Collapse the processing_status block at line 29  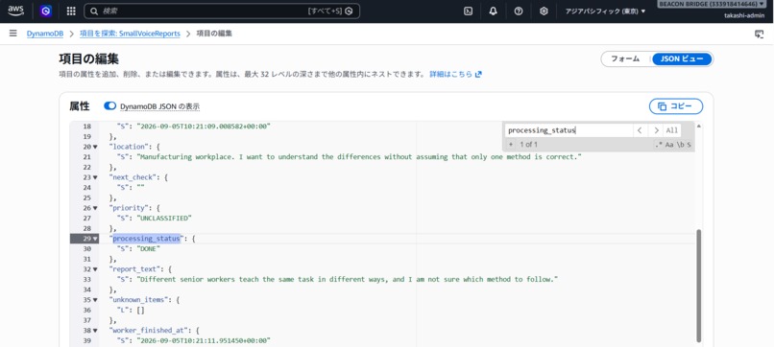point(95,239)
